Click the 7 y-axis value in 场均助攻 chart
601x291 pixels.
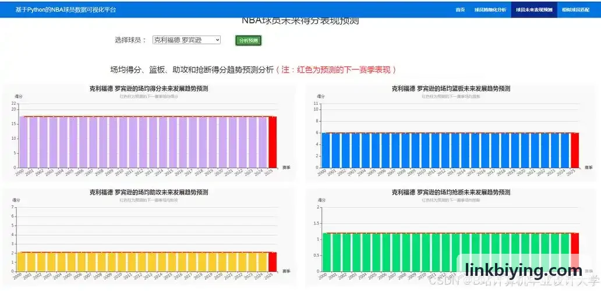pyautogui.click(x=13, y=207)
